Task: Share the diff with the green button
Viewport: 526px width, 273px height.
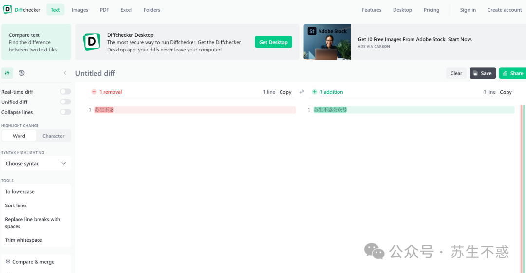Action: click(x=512, y=73)
